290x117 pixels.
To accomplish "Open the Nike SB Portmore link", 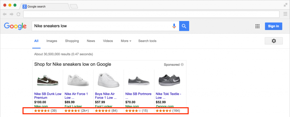I will click(x=138, y=96).
